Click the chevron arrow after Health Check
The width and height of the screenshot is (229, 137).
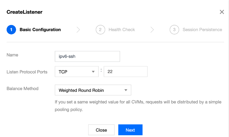click(152, 30)
